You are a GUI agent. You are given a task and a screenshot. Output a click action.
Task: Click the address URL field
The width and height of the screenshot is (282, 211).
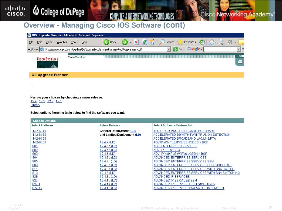(x=105, y=49)
